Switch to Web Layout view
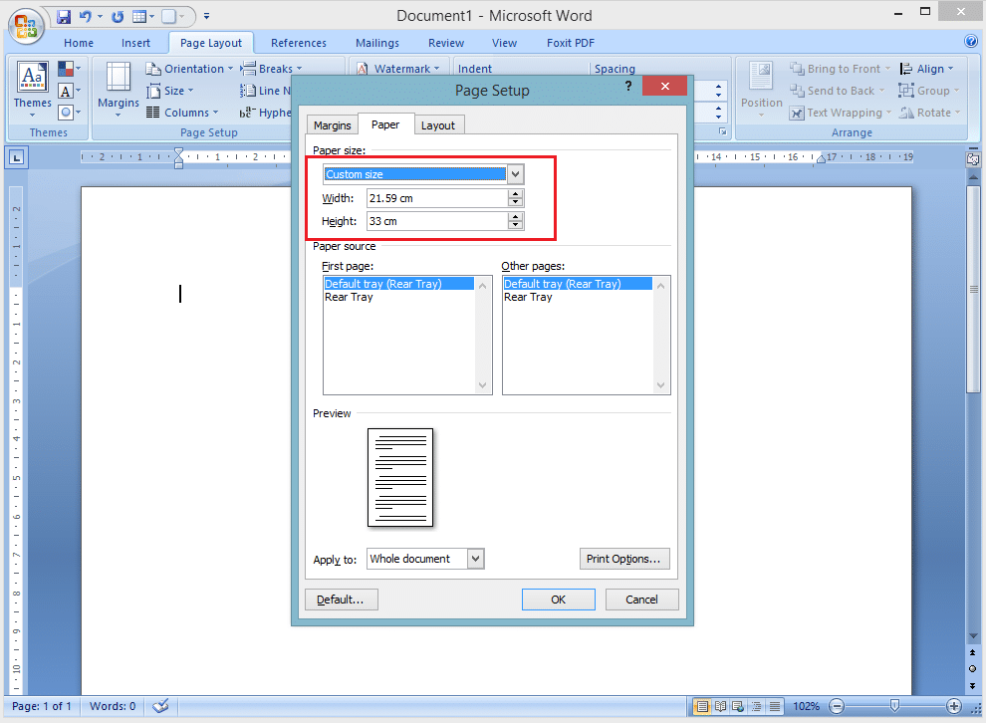 coord(738,706)
